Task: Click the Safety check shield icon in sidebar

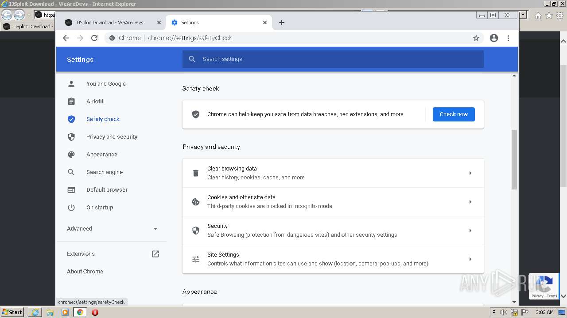Action: tap(71, 119)
